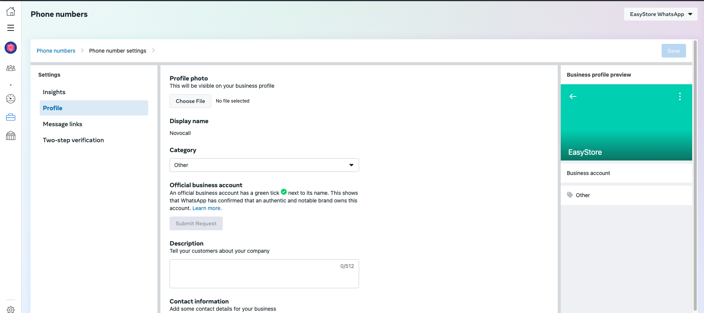Image resolution: width=704 pixels, height=313 pixels.
Task: Click Business account text in preview
Action: 588,173
